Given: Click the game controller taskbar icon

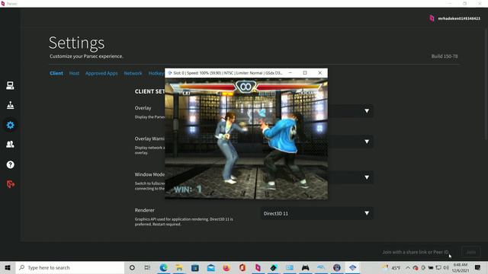Looking at the screenshot, I should (x=305, y=267).
